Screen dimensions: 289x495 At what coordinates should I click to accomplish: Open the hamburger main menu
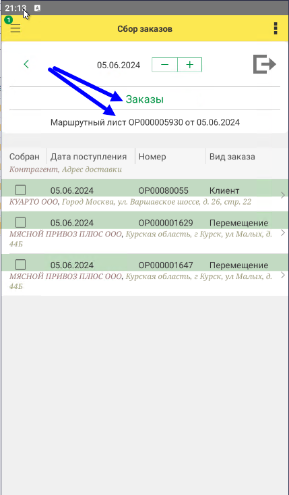15,29
